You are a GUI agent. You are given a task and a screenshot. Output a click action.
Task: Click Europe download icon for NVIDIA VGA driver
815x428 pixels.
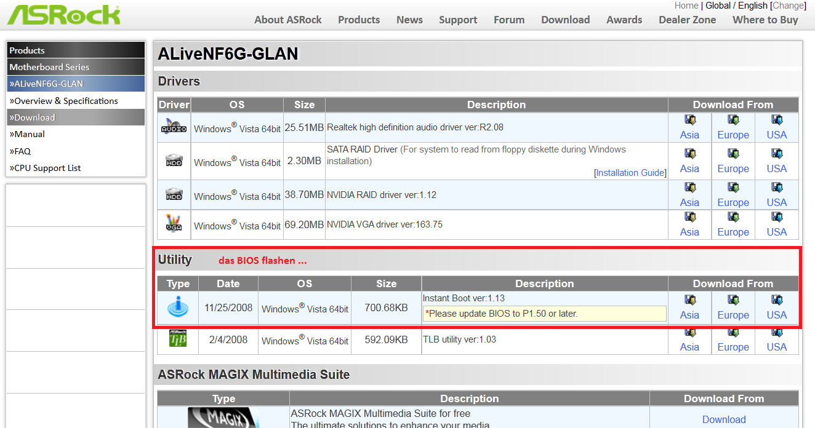[x=733, y=217]
